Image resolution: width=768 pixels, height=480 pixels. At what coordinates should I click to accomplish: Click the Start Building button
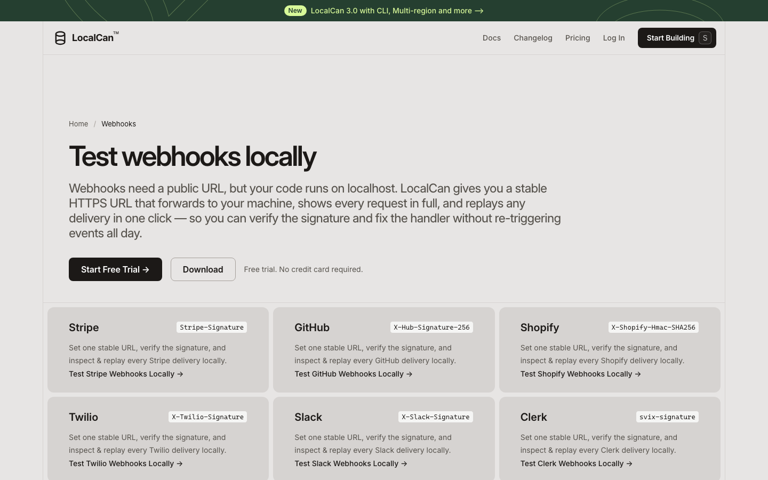coord(677,38)
